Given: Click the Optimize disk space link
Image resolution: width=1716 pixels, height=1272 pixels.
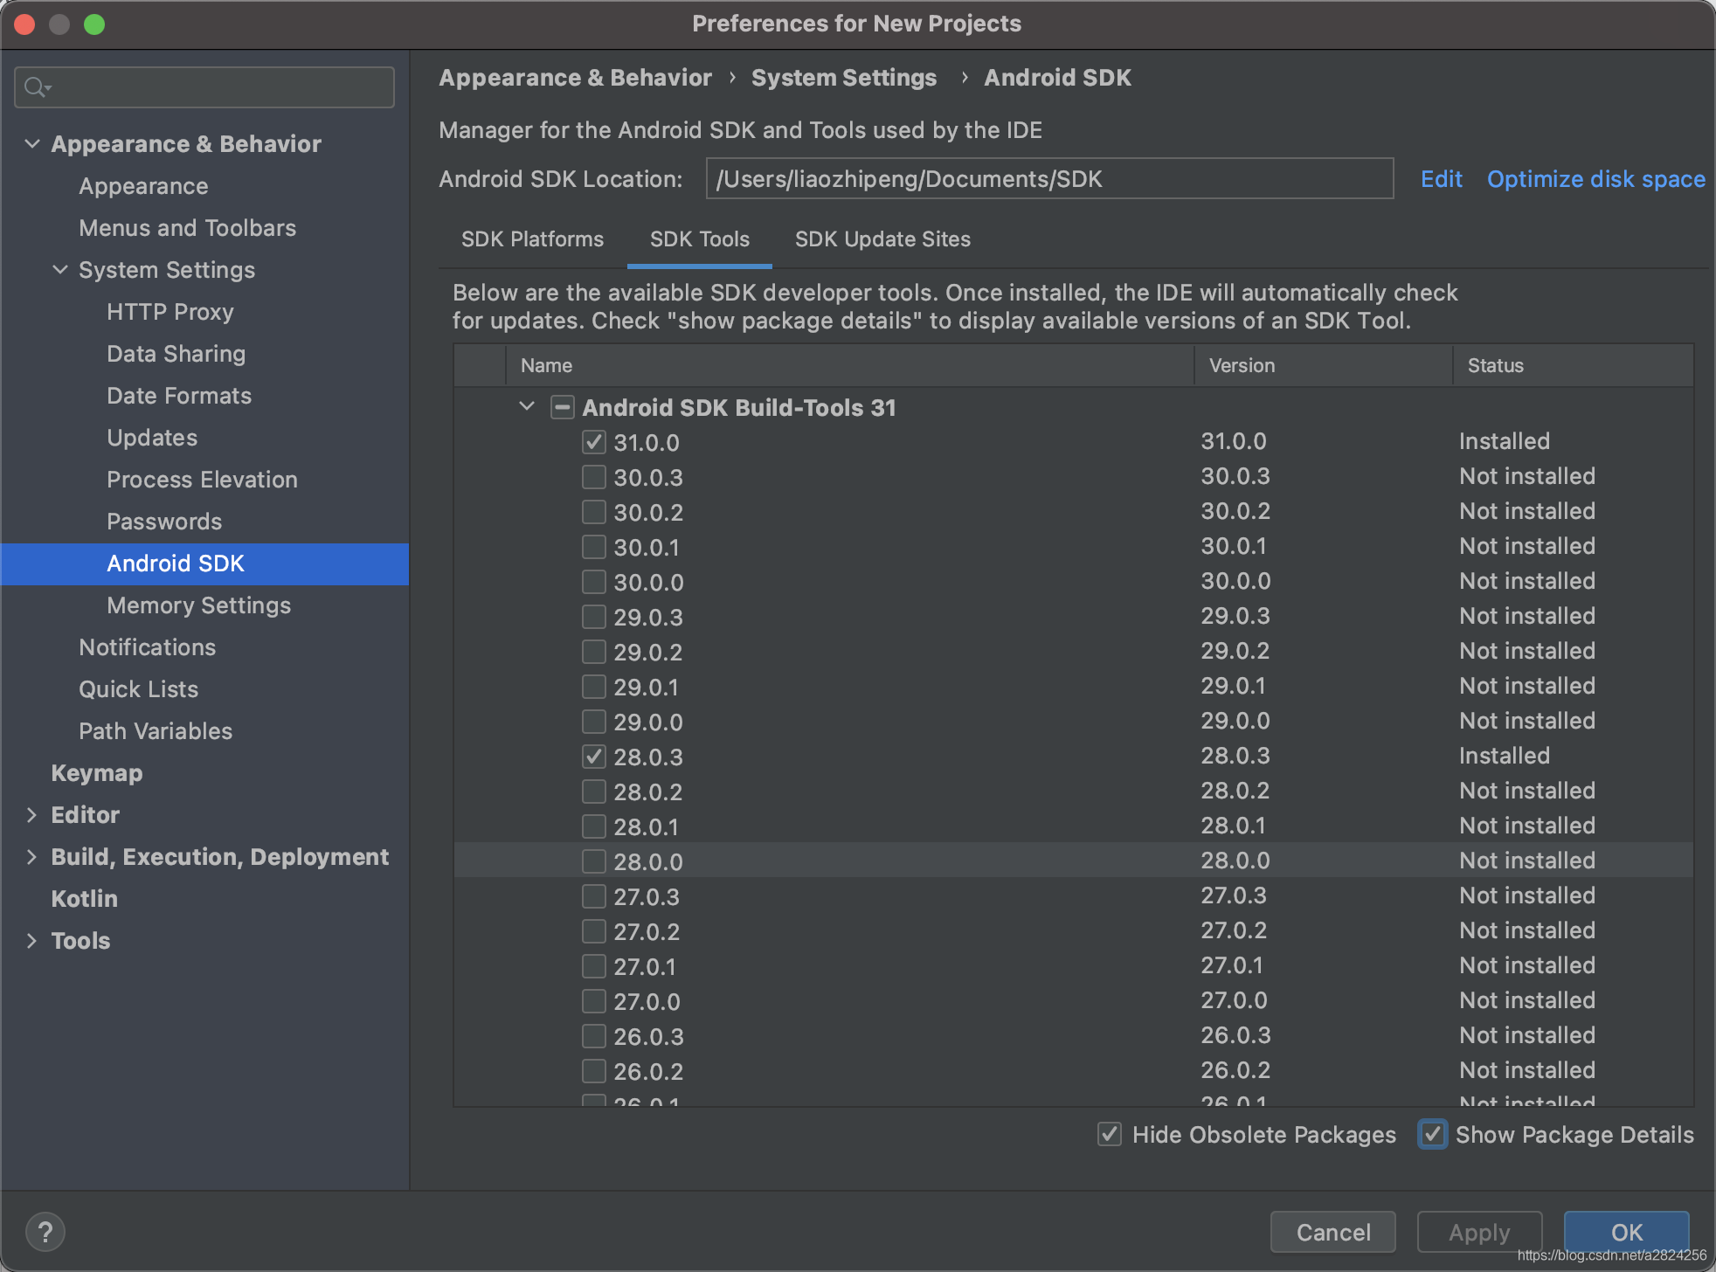Looking at the screenshot, I should [1595, 179].
